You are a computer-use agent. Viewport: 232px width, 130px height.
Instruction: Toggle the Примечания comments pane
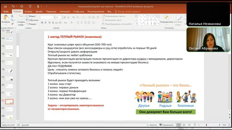(166, 125)
